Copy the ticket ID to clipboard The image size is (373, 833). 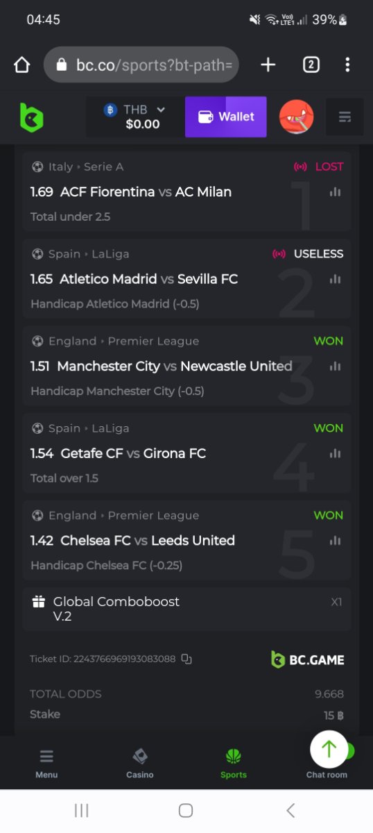[186, 659]
